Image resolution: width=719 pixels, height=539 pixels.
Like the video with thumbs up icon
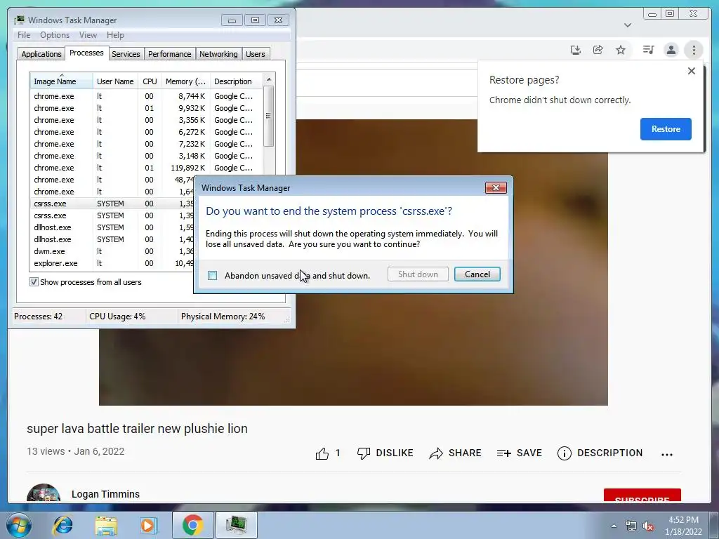click(x=322, y=453)
